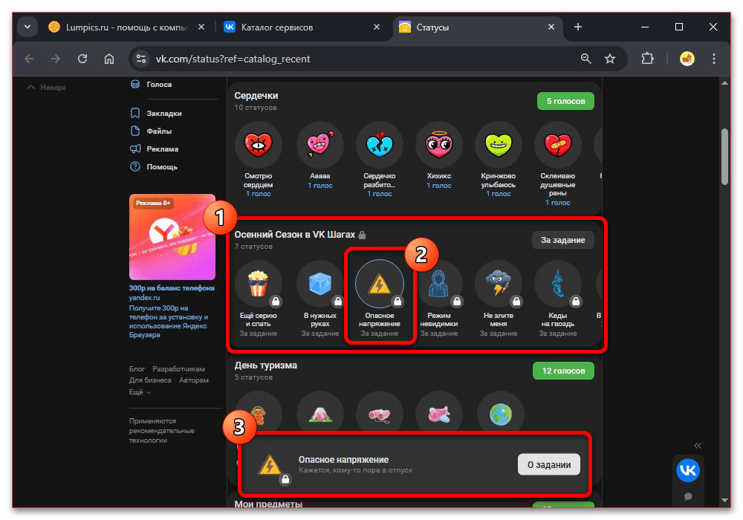743x520 pixels.
Task: Click the "Опасное напряжение" warning status icon
Action: 379,285
